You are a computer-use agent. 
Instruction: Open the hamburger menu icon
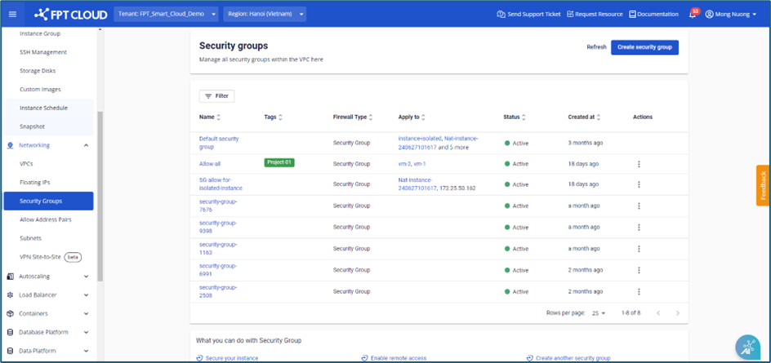(x=12, y=14)
